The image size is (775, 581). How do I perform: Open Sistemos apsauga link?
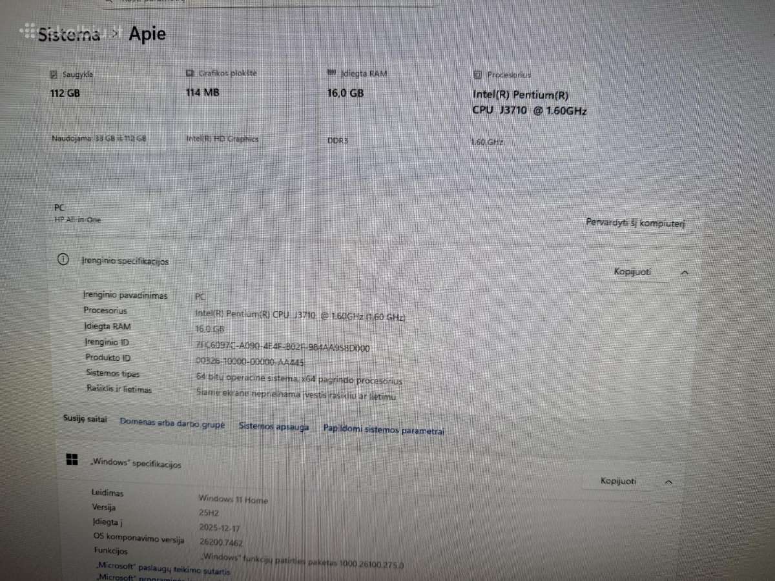(x=274, y=427)
